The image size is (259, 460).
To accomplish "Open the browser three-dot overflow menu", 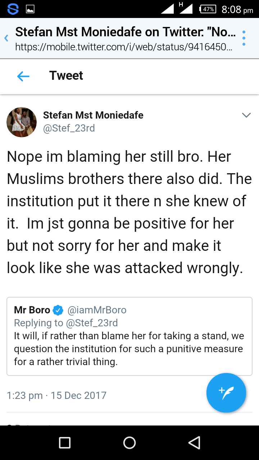I will pos(244,38).
